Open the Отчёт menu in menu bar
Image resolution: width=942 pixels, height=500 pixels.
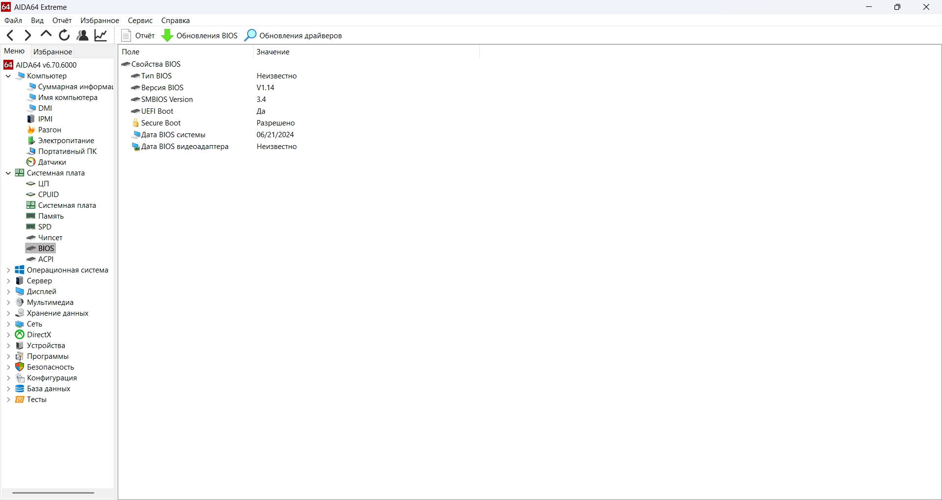62,21
